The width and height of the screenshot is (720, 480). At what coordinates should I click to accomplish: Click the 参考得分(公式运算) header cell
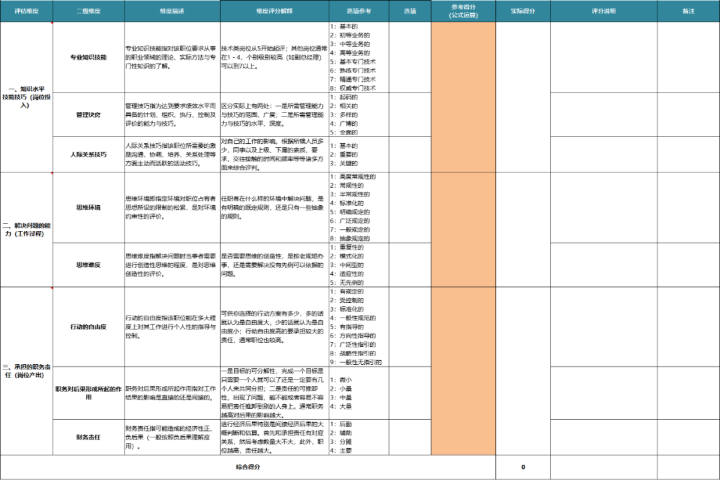tap(463, 11)
